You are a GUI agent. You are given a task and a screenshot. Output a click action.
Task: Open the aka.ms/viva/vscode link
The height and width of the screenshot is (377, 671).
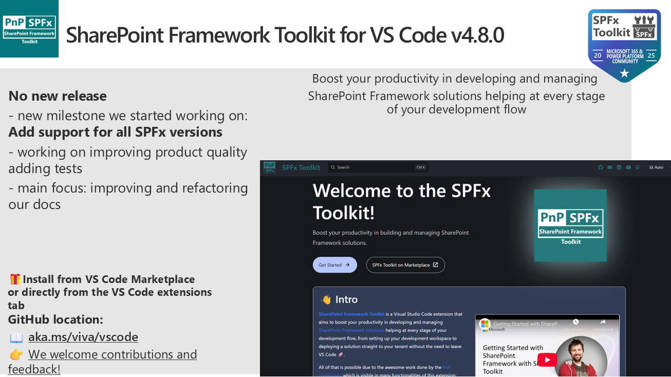(x=83, y=337)
